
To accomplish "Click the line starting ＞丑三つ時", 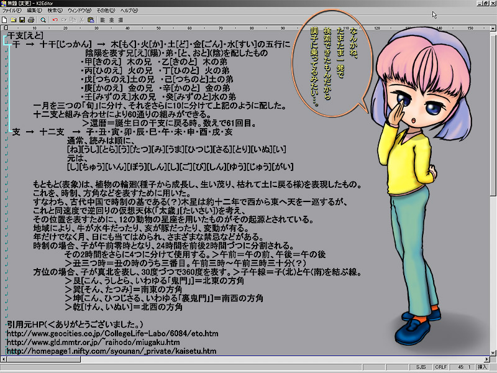I will (185, 263).
